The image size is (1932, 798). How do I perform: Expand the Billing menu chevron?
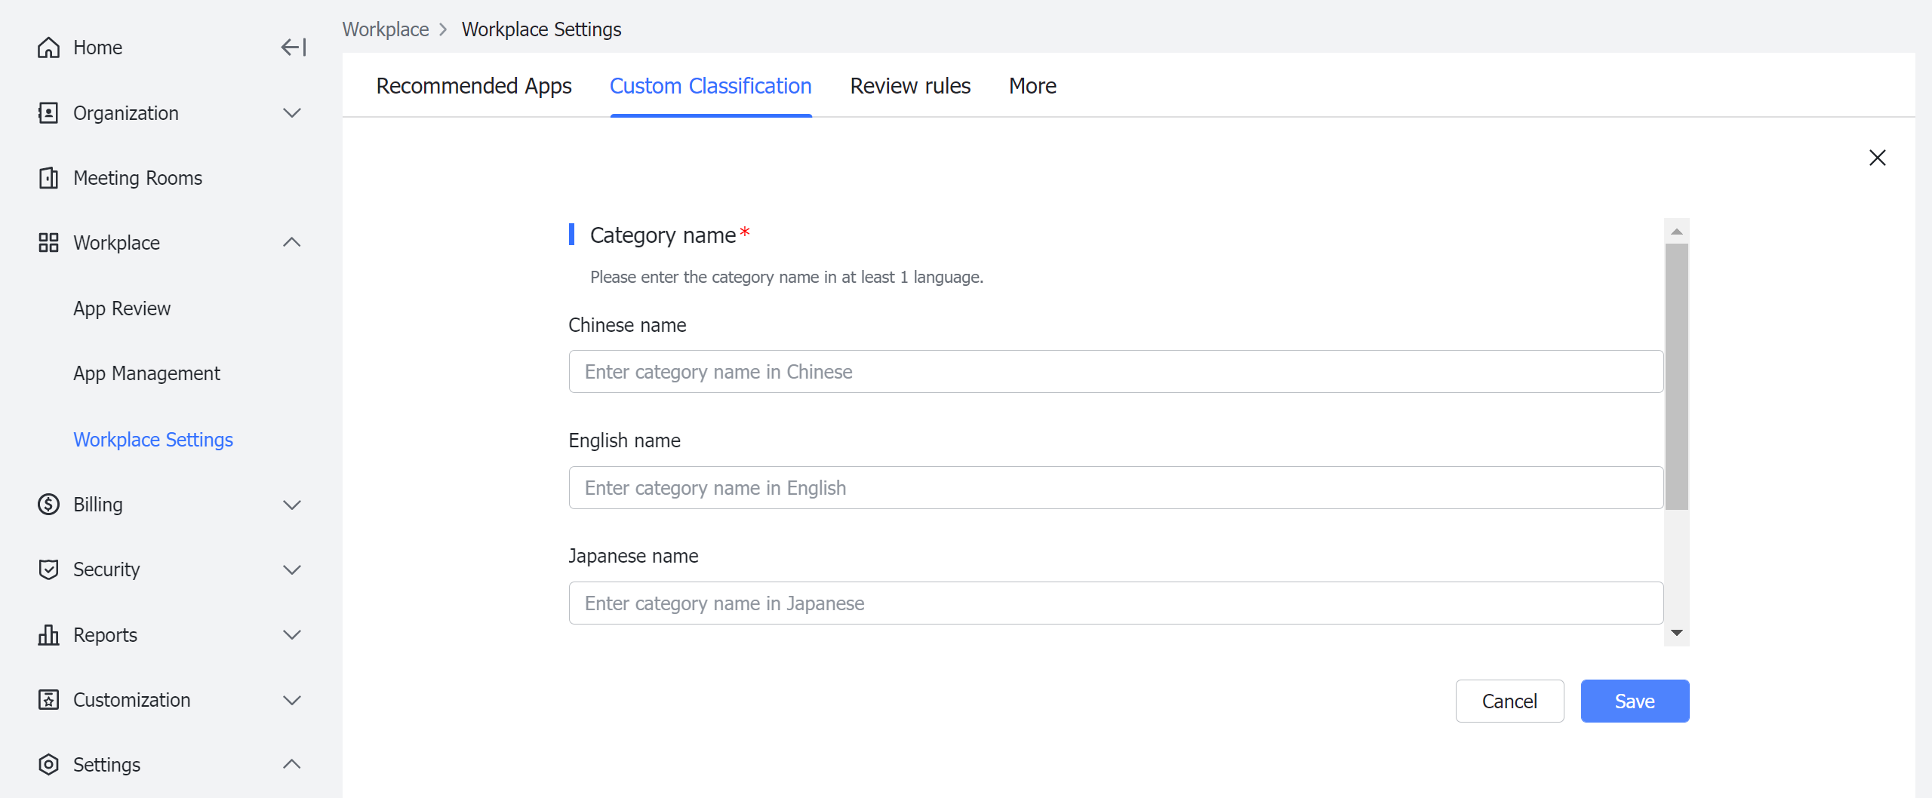[292, 505]
